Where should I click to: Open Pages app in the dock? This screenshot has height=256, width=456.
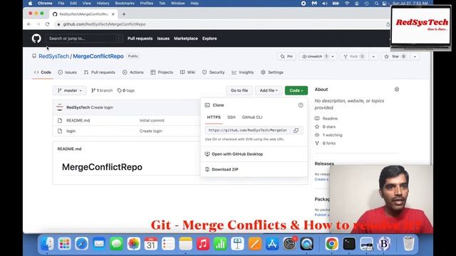click(255, 243)
